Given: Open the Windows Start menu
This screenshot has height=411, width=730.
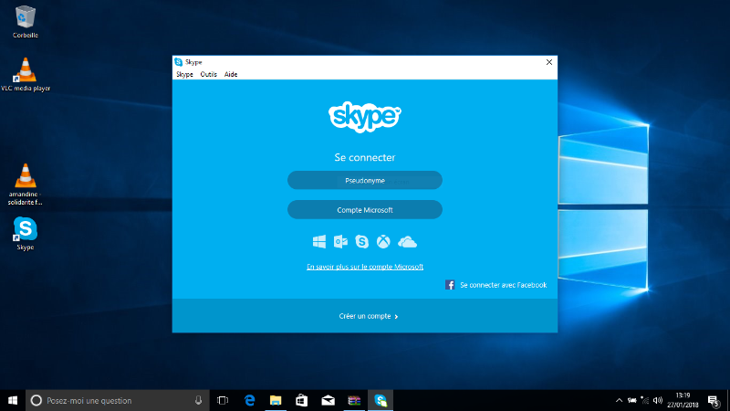Looking at the screenshot, I should 13,400.
